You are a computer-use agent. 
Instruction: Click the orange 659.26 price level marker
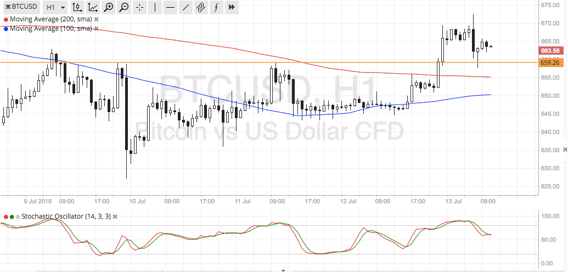549,63
